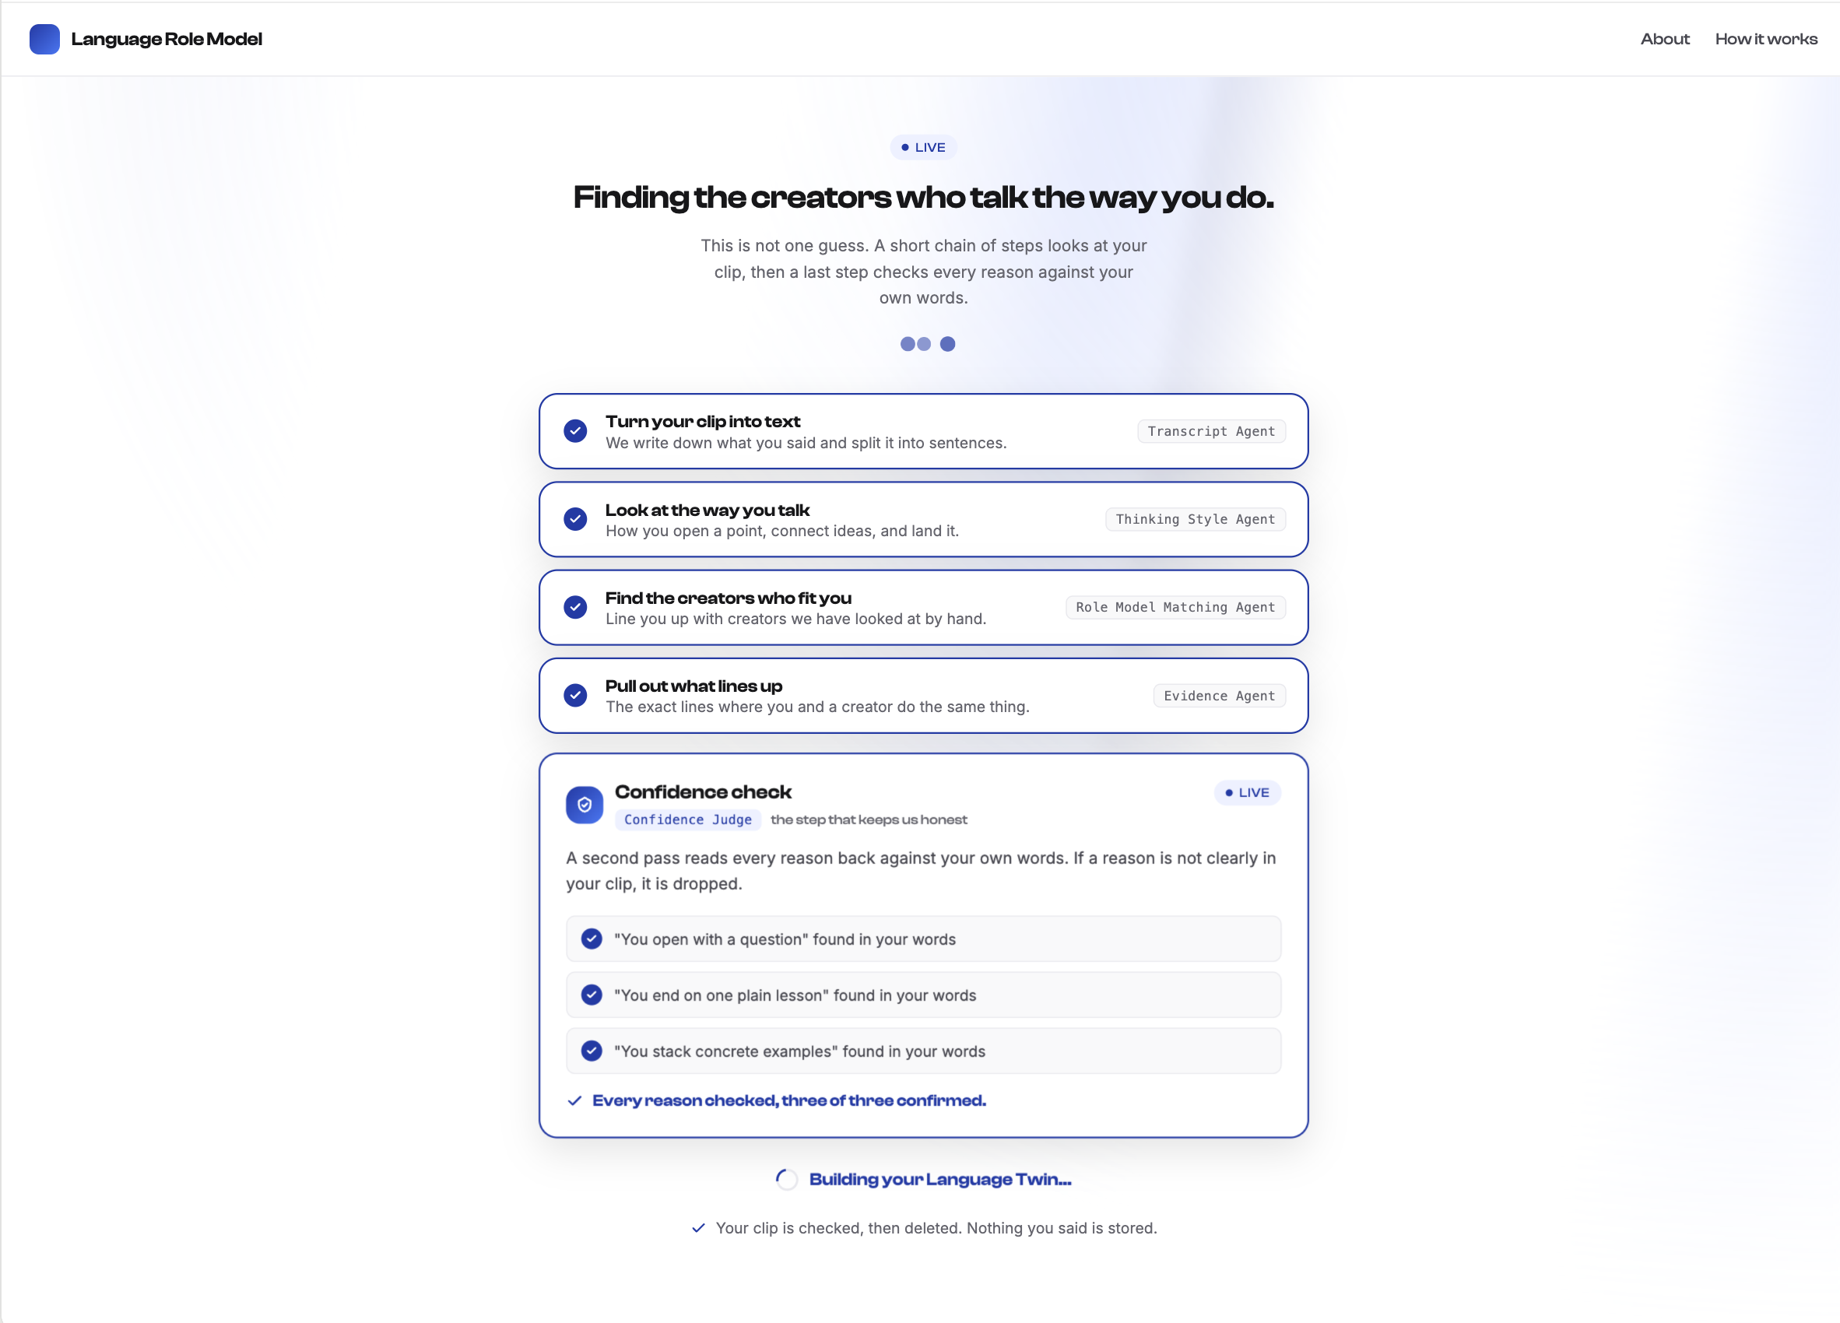
Task: Click the blue Language Role Model logo square
Action: tap(44, 39)
